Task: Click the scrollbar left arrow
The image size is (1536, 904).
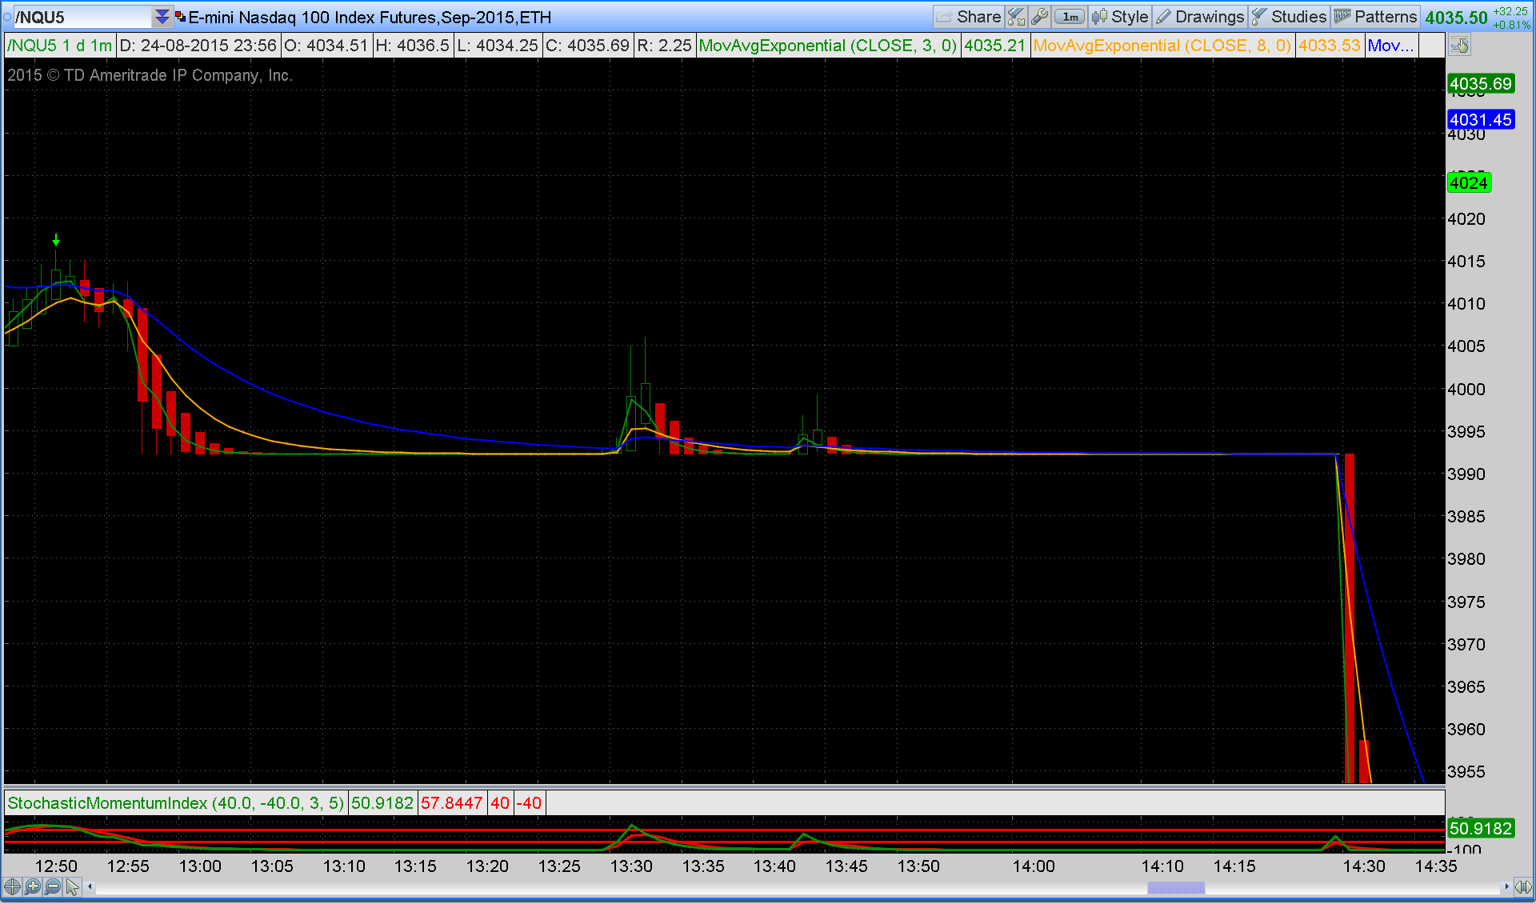Action: coord(90,886)
